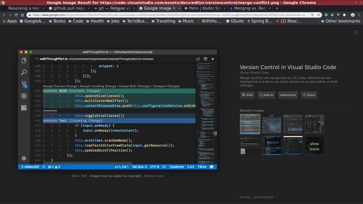Select second related image in bottom row
Viewport: 363px width, 204px height.
coord(272,145)
